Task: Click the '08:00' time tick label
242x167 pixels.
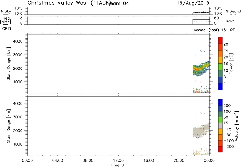Action: point(88,161)
